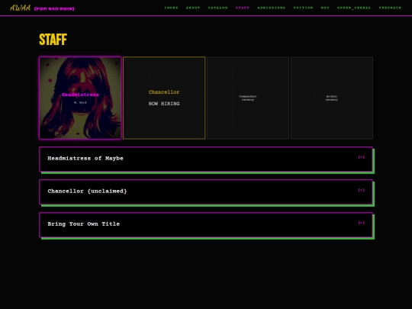Navigate to ADMISSIONS

[271, 8]
